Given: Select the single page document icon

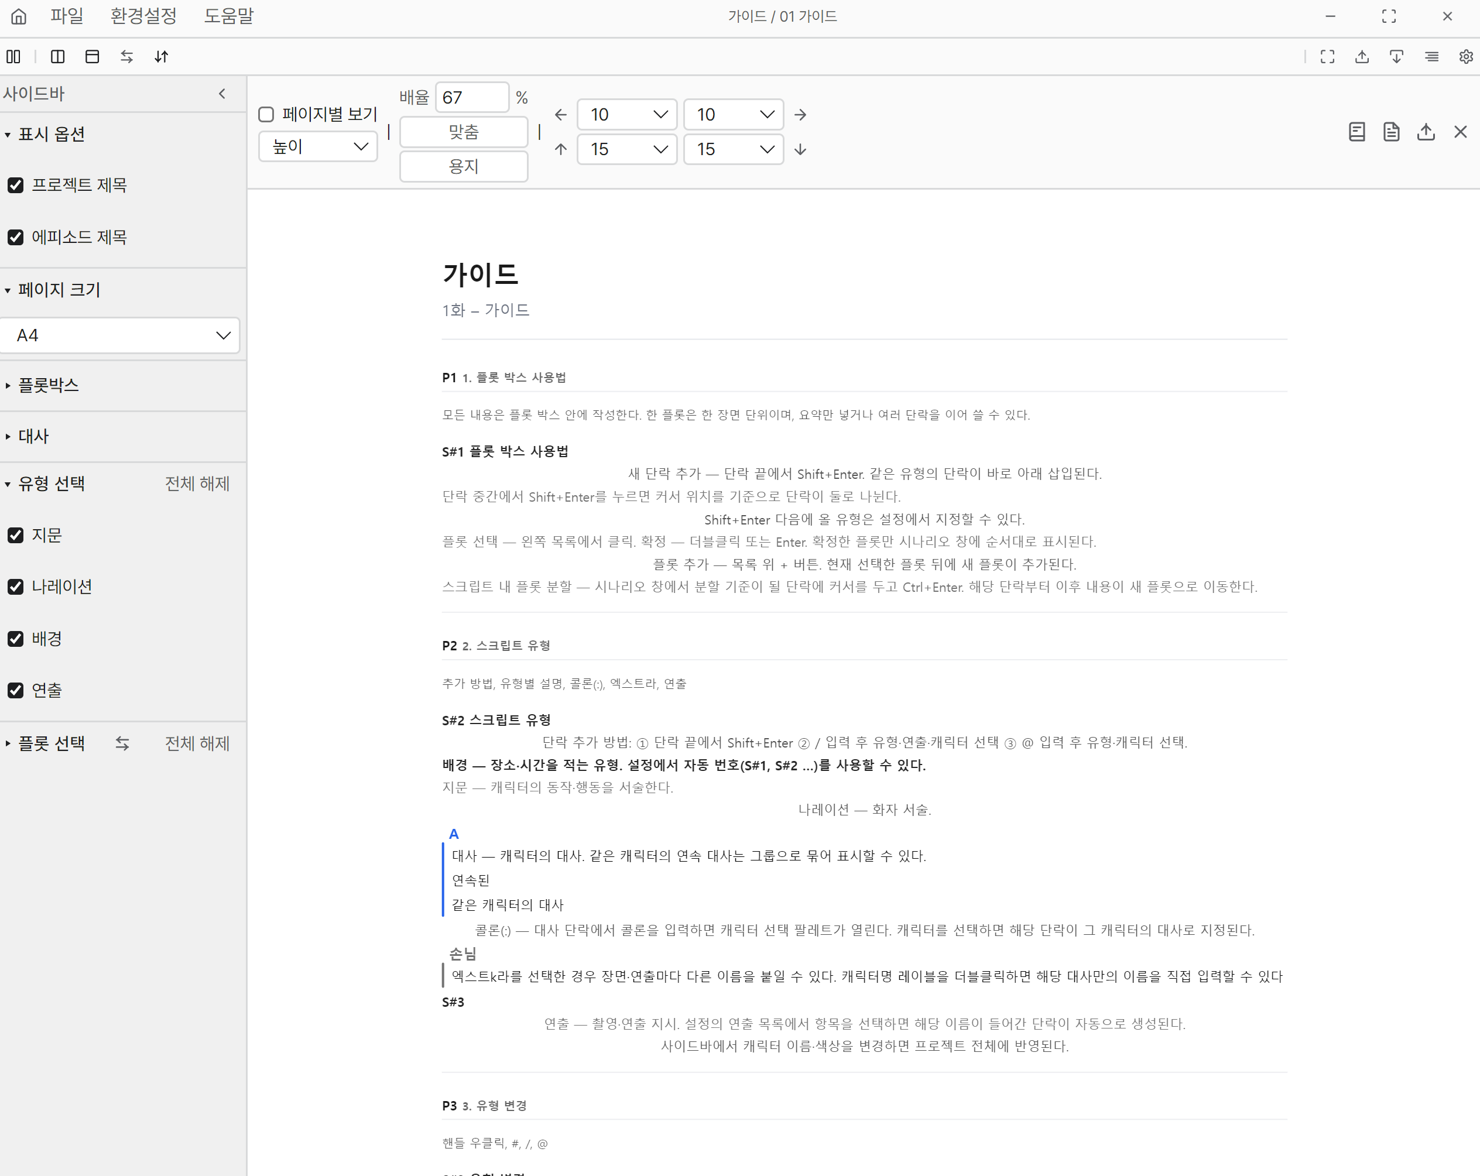Looking at the screenshot, I should pyautogui.click(x=1356, y=132).
